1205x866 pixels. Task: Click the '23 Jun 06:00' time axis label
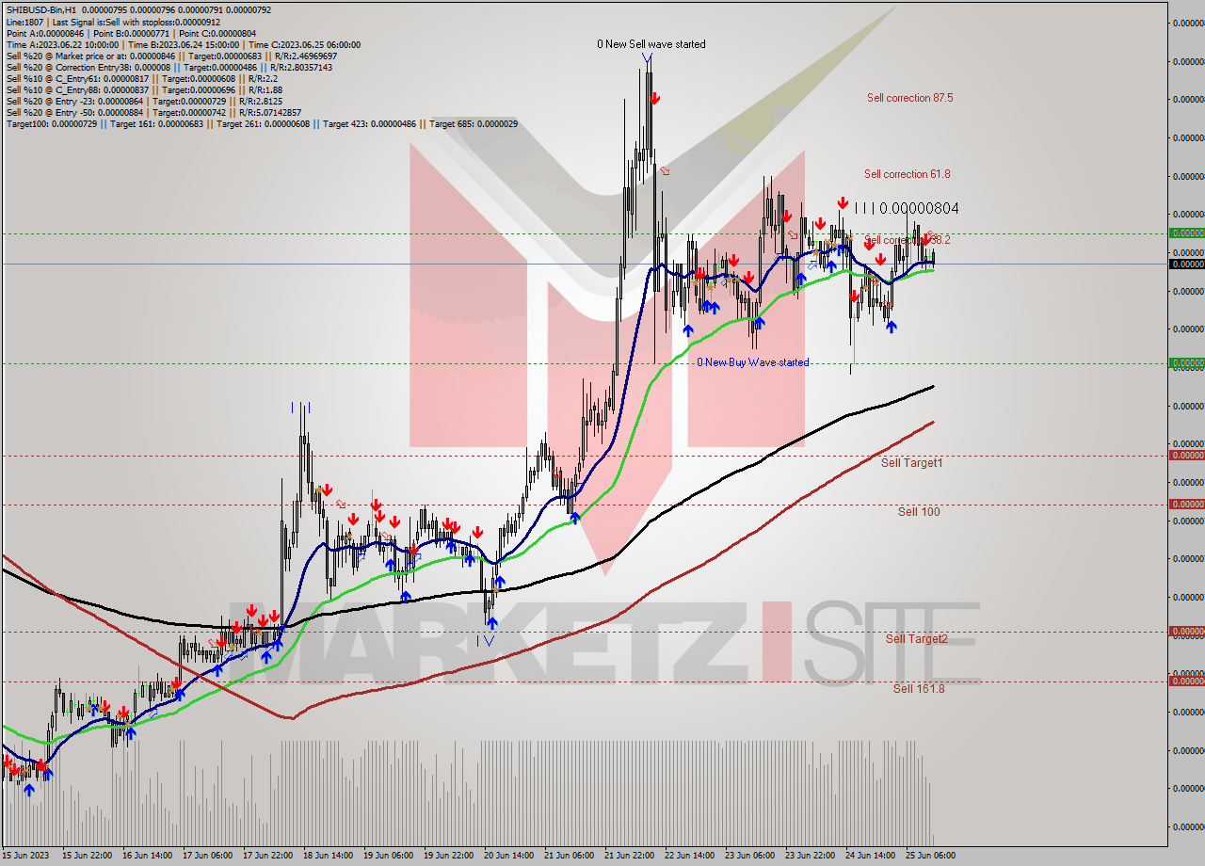pos(750,856)
